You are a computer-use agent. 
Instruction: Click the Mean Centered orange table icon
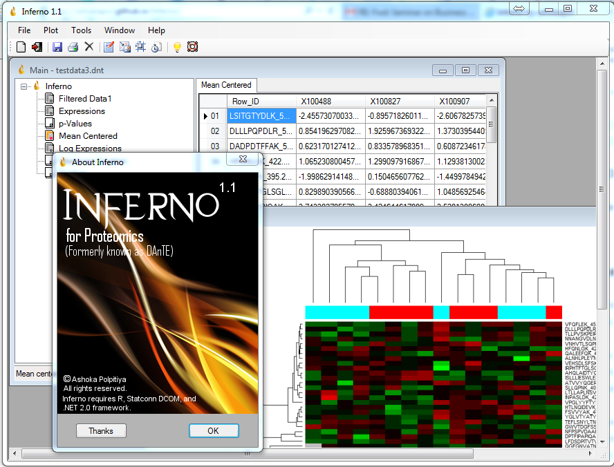[50, 135]
